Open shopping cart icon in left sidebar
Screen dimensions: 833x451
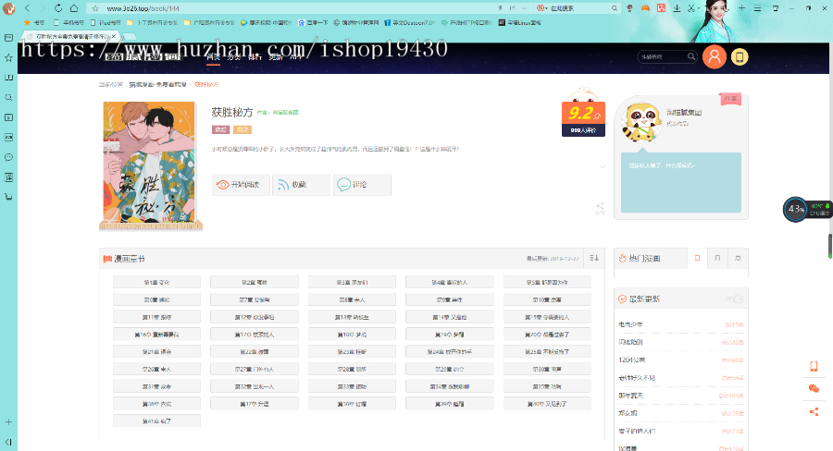[8, 197]
